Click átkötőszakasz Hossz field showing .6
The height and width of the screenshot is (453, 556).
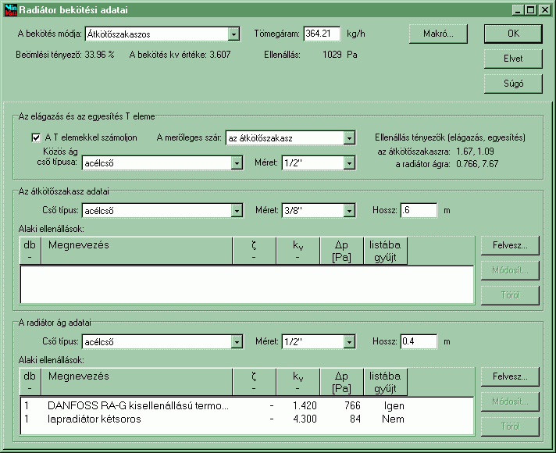click(419, 210)
